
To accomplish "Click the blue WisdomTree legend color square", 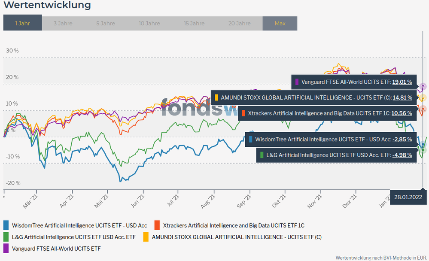I will click(x=6, y=225).
